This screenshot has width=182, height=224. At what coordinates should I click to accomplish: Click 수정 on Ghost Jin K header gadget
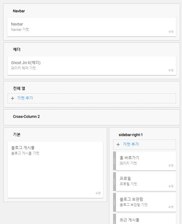(171, 70)
